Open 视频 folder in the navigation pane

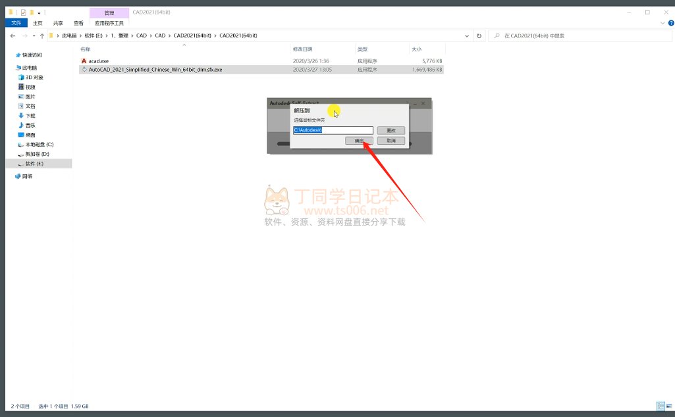(30, 87)
